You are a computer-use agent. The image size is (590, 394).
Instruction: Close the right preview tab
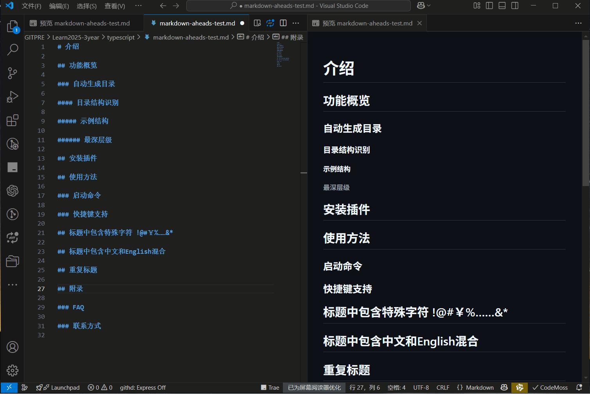pos(419,23)
